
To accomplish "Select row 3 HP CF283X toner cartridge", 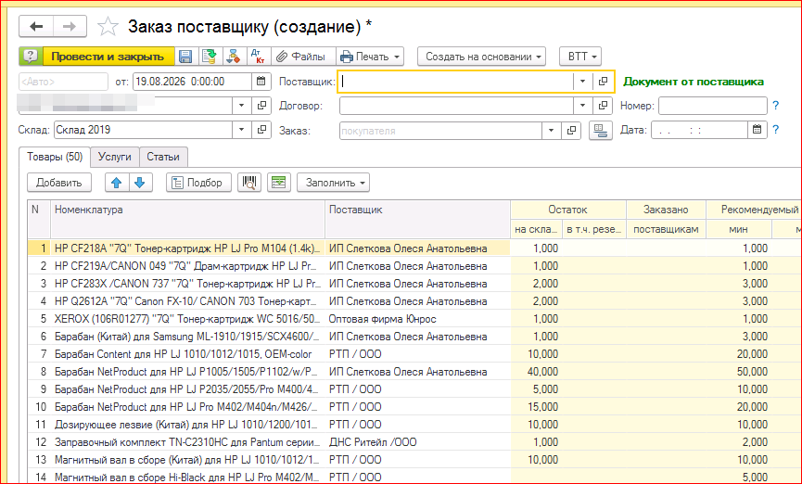I will (x=187, y=284).
